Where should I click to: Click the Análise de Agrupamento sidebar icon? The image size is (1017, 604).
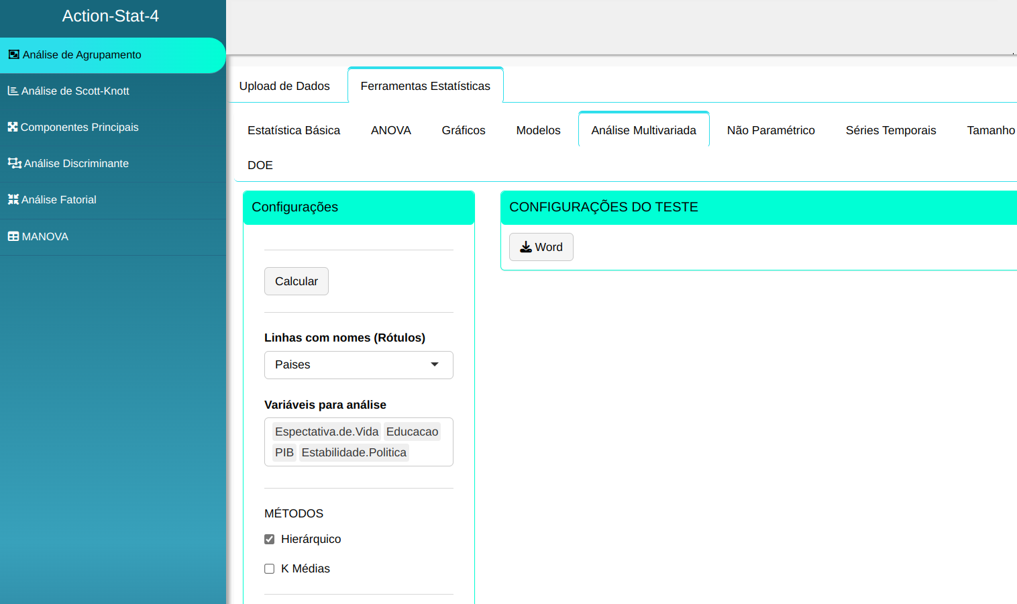(x=13, y=55)
